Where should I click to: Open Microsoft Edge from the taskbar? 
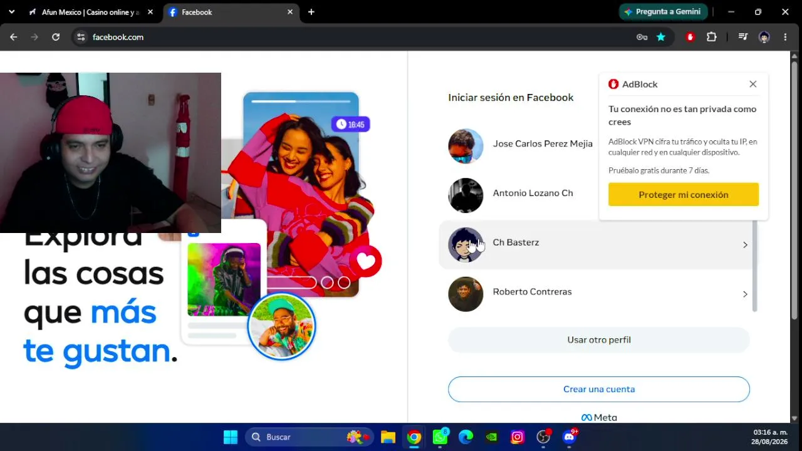coord(466,437)
